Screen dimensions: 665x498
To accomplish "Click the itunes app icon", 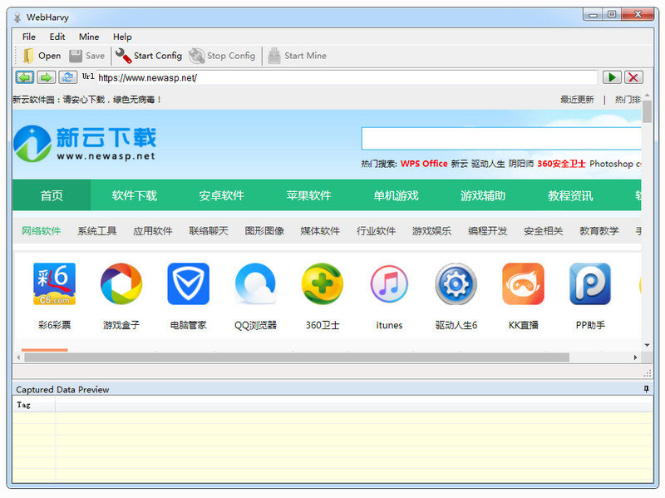I will pos(389,284).
